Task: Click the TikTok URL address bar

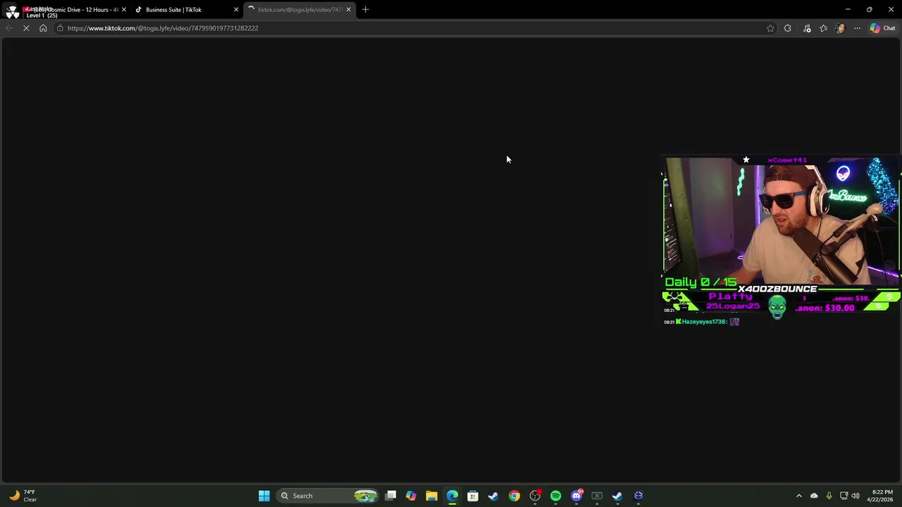Action: (x=409, y=28)
